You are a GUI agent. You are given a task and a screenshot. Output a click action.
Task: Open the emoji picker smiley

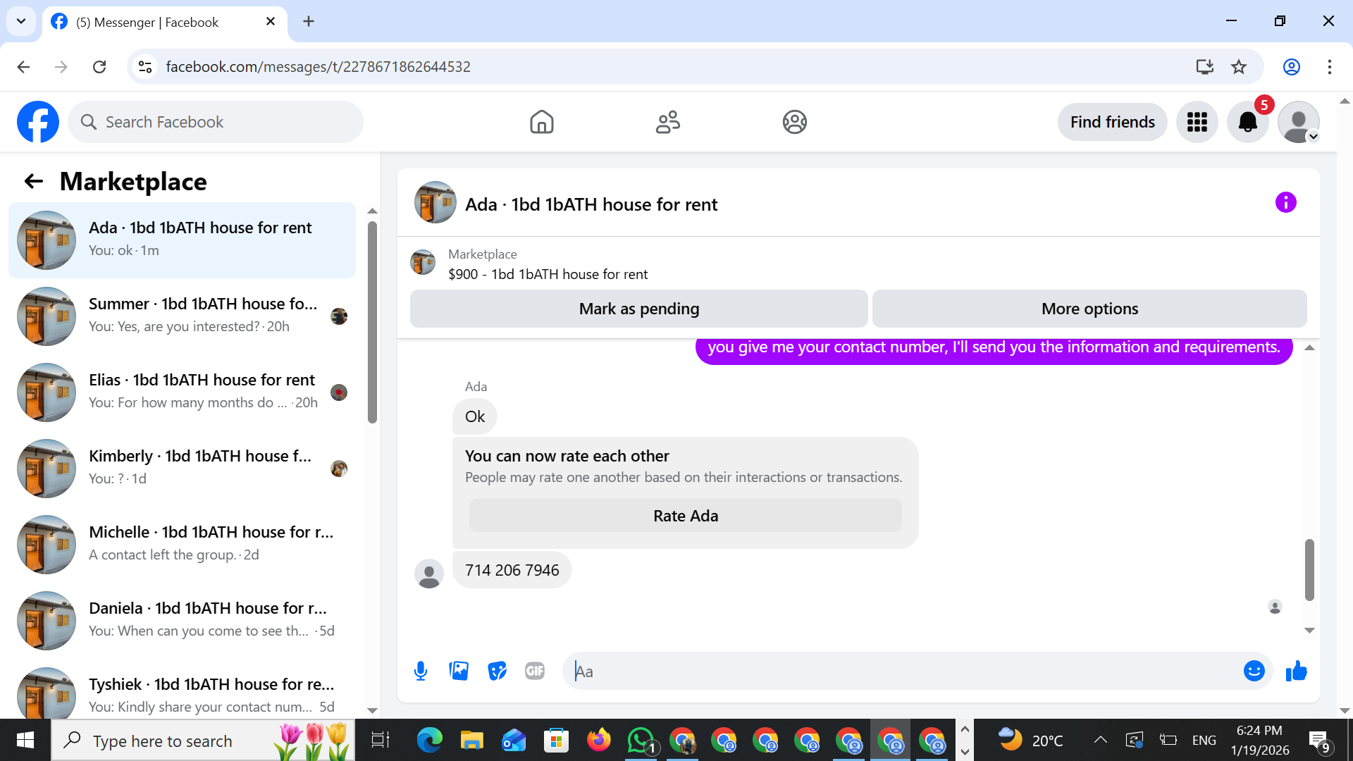click(x=1254, y=671)
